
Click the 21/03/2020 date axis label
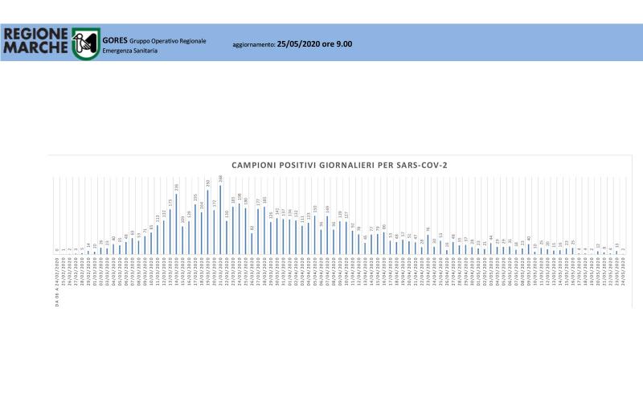[x=220, y=271]
